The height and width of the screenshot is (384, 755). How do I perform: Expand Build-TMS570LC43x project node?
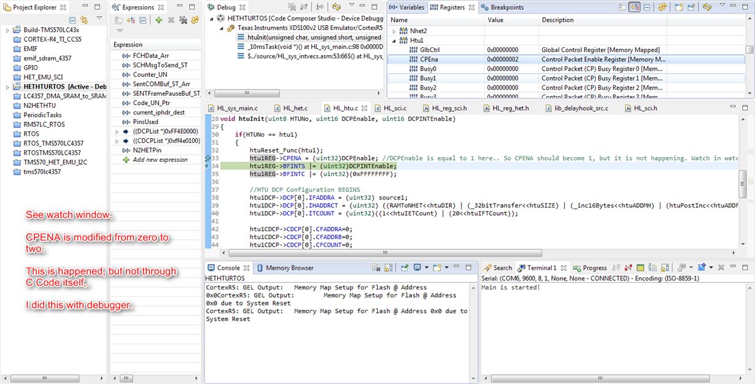(7, 29)
